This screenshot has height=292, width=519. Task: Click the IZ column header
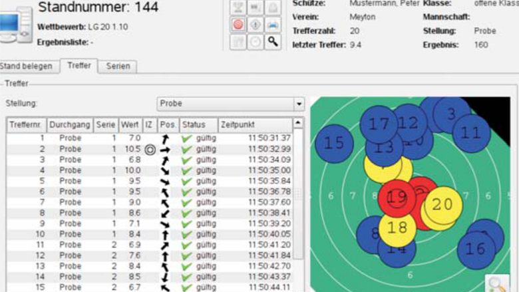click(x=149, y=124)
